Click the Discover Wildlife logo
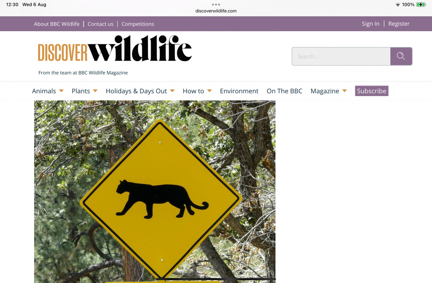 click(115, 48)
